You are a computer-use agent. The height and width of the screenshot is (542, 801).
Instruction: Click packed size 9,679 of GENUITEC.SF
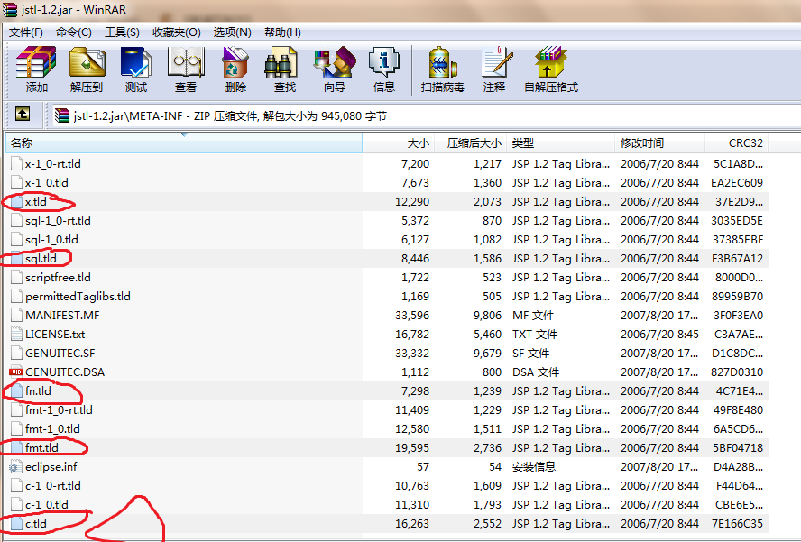[487, 353]
